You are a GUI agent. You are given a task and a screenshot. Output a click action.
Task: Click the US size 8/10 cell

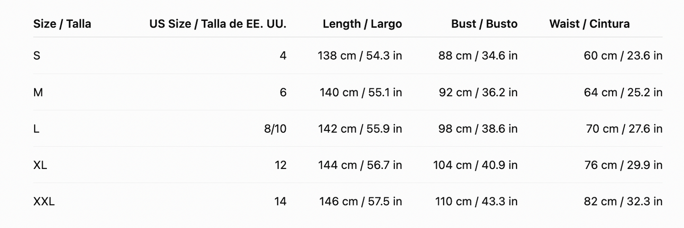pos(275,128)
